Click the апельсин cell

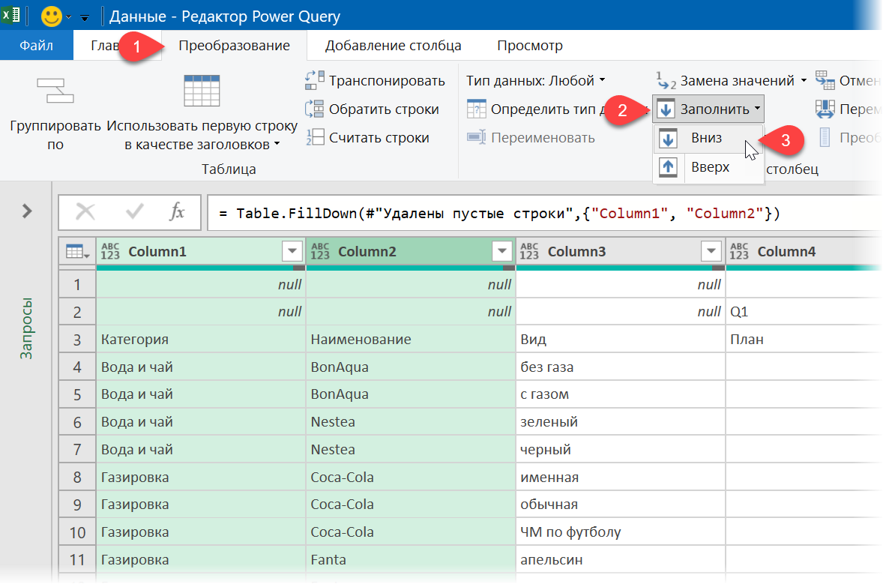621,560
